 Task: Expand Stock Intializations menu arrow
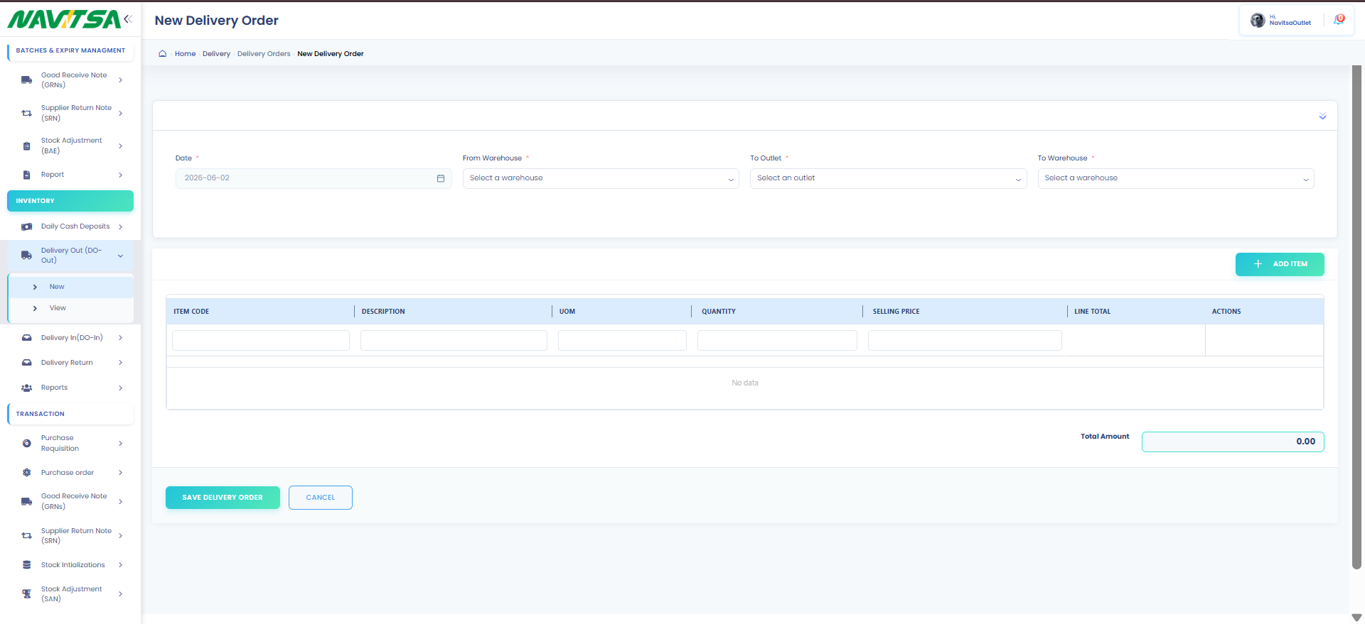[120, 565]
